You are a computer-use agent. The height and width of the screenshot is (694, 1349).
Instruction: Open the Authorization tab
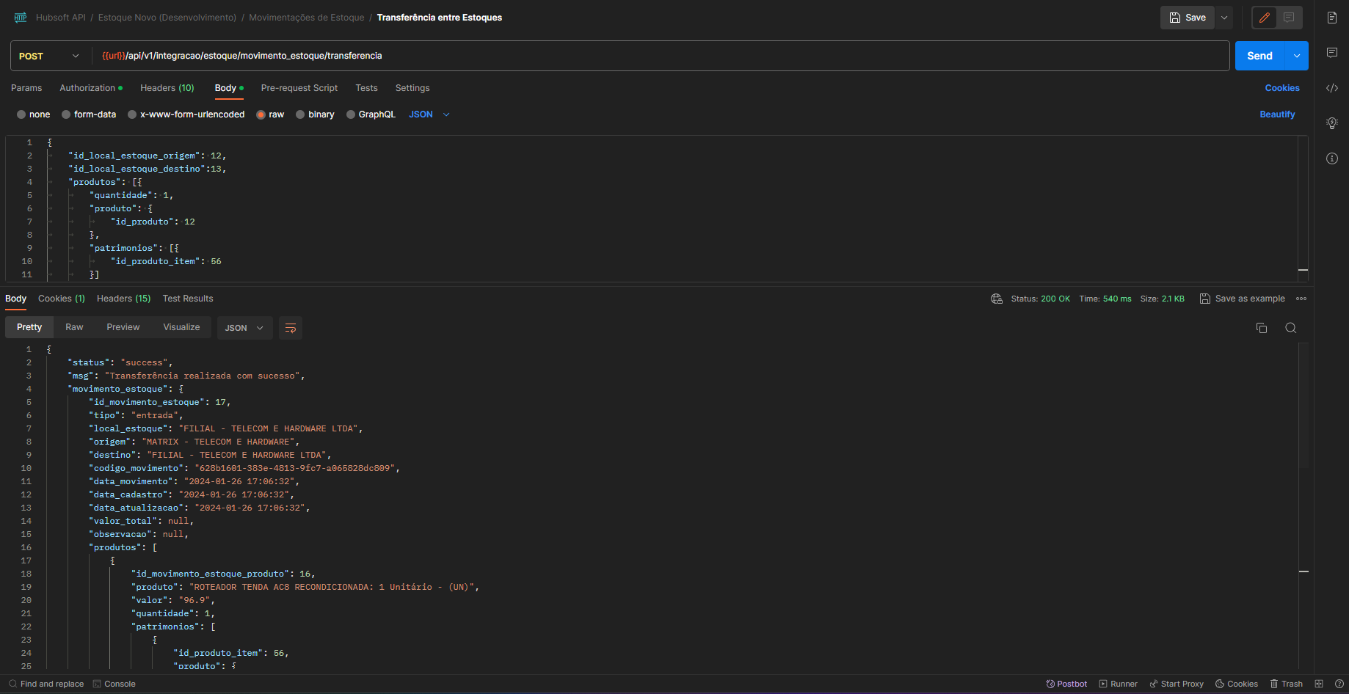[91, 88]
